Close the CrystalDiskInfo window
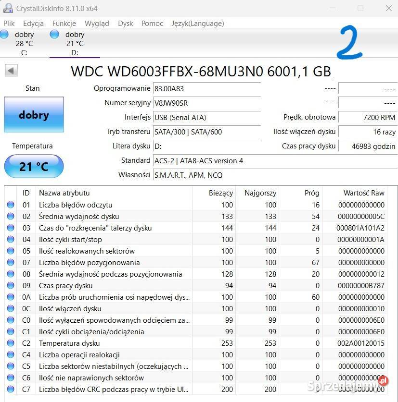 tap(389, 8)
